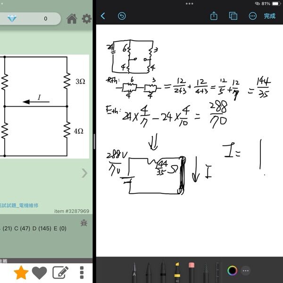The width and height of the screenshot is (283, 283).
Task: Toggle the star favorite for this question
Action: coord(21,273)
